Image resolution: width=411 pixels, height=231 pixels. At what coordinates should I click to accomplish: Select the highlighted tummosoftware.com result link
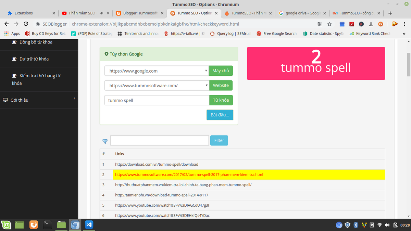point(189,175)
